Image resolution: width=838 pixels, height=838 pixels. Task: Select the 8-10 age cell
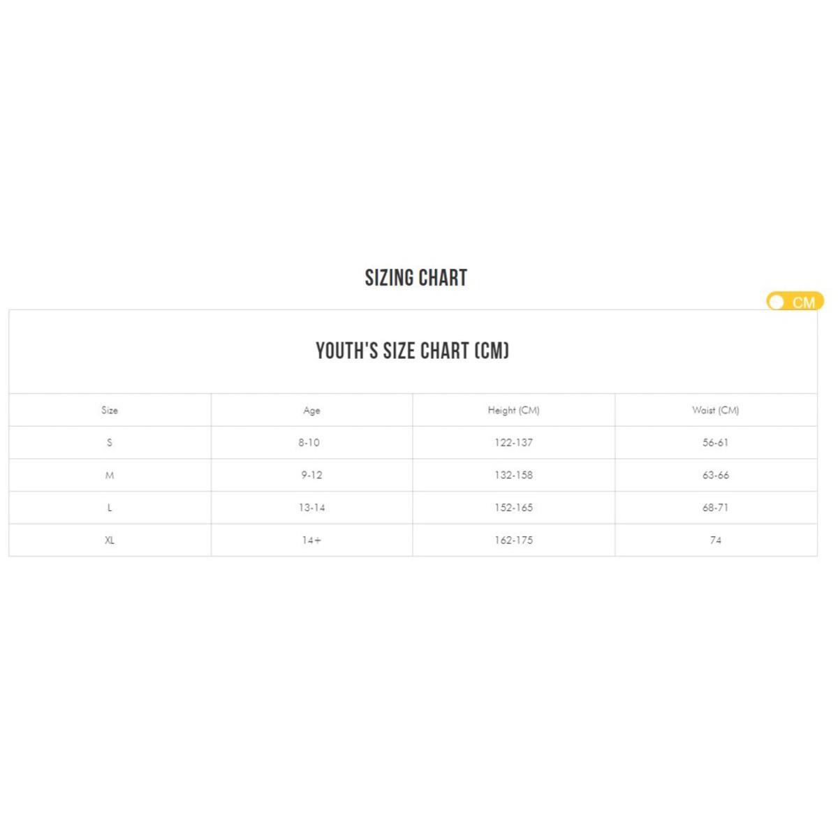tap(309, 443)
